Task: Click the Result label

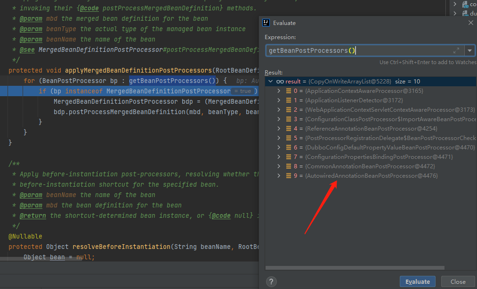Action: [x=274, y=73]
